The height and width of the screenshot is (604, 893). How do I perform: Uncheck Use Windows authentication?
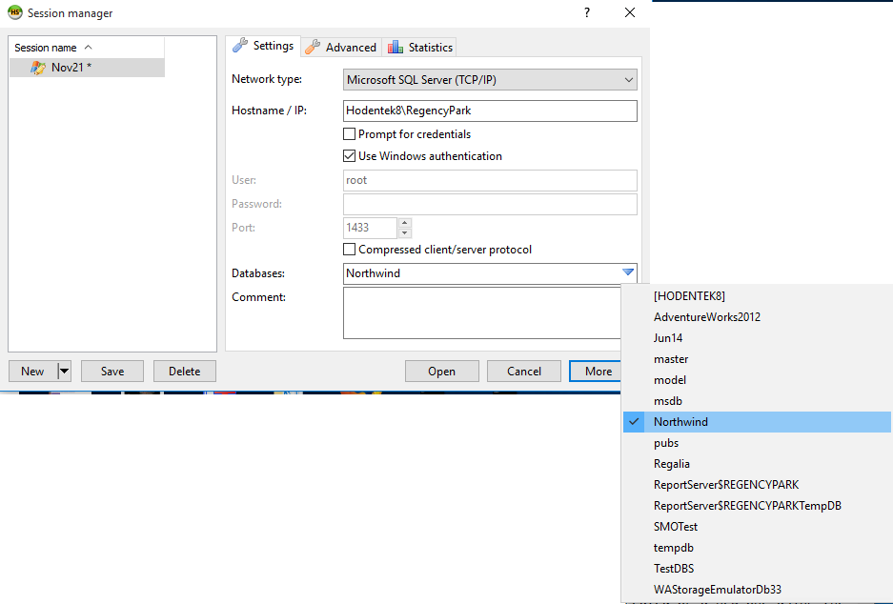coord(351,155)
